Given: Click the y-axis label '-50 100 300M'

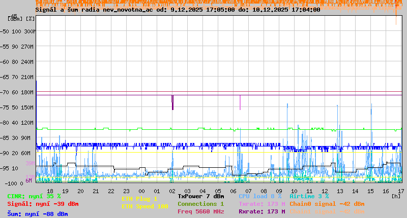Looking at the screenshot, I should pos(18,31).
